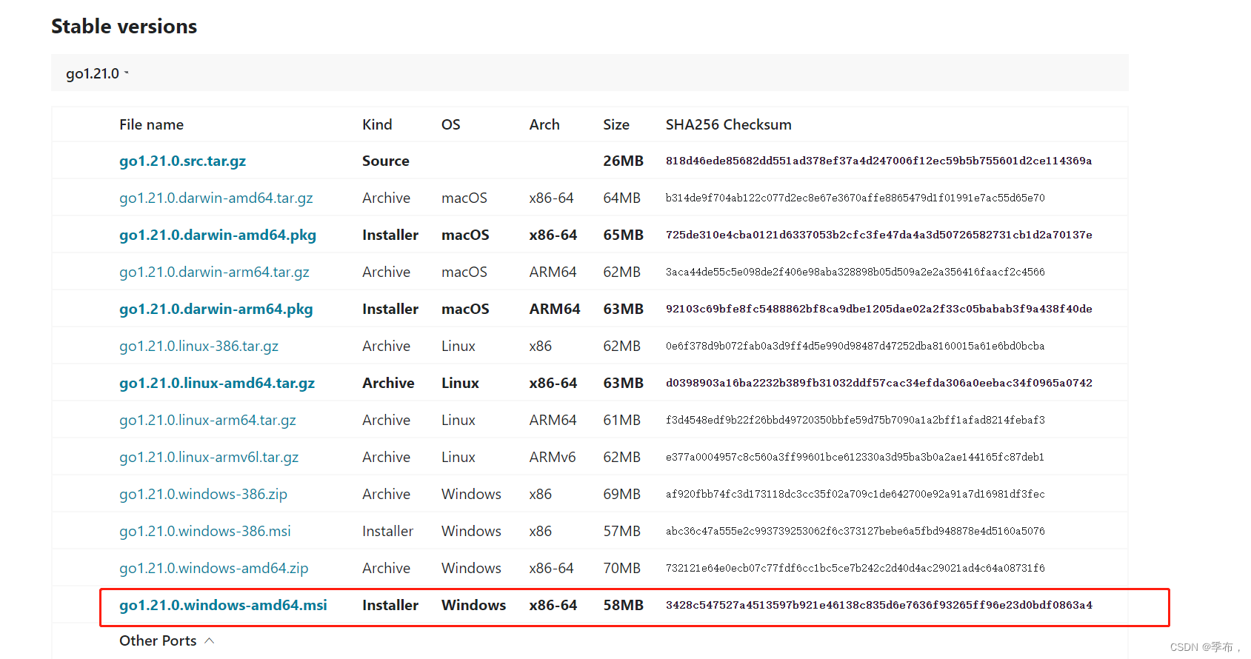The height and width of the screenshot is (659, 1251).
Task: Click the 64MB size cell
Action: (x=621, y=198)
